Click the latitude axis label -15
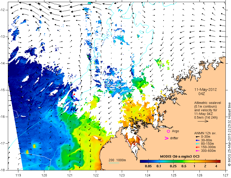The width and height of the screenshot is (231, 178). 3,90
